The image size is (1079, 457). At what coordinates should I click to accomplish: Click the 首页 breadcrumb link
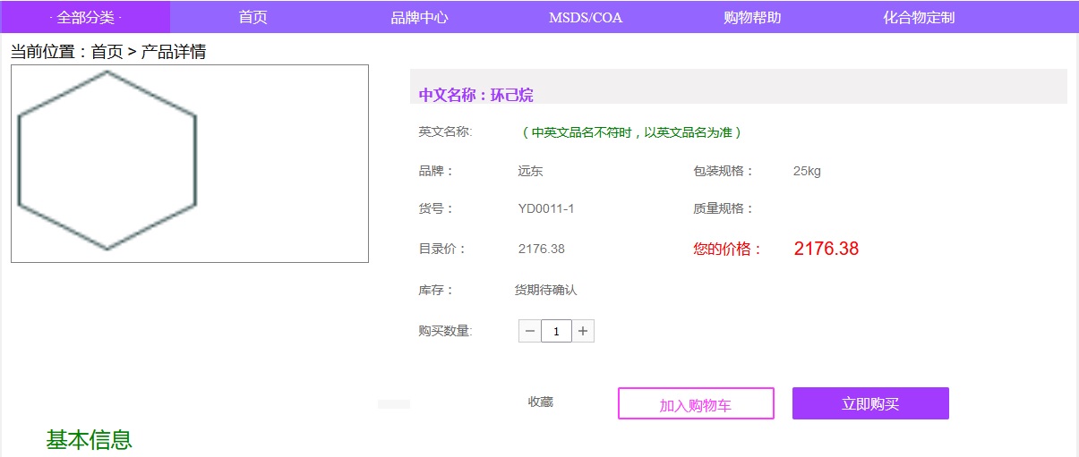pos(107,52)
